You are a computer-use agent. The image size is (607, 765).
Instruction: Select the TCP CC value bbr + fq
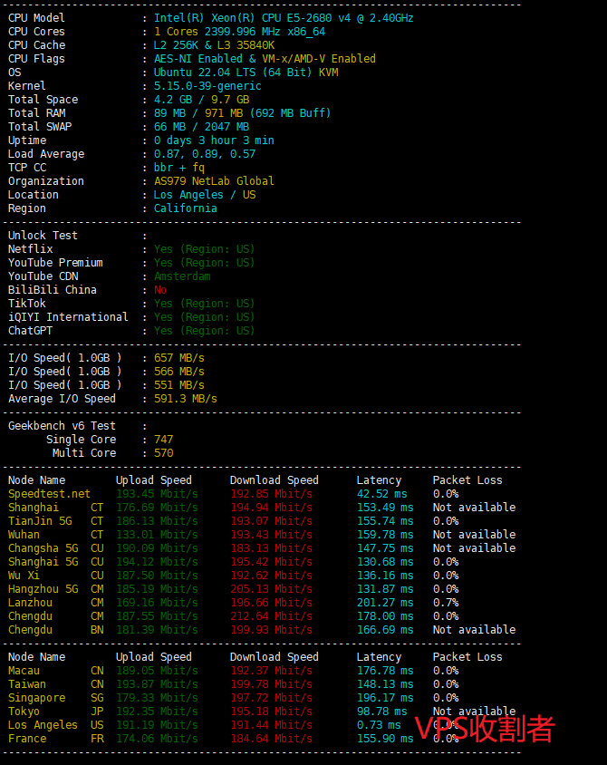click(179, 168)
